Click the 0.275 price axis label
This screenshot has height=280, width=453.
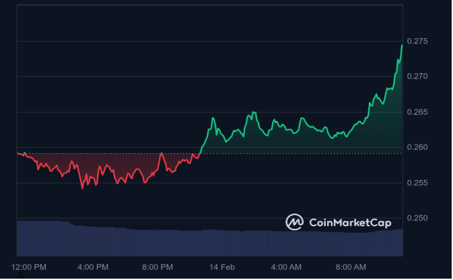click(x=418, y=41)
